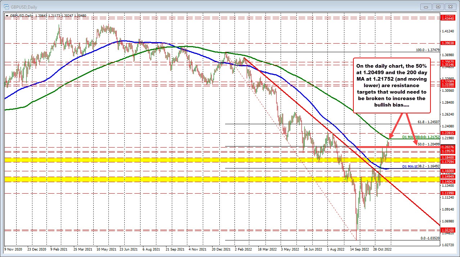Image resolution: width=460 pixels, height=257 pixels.
Task: Click the green D1 MA 200 label 1.21752
Action: click(420, 137)
